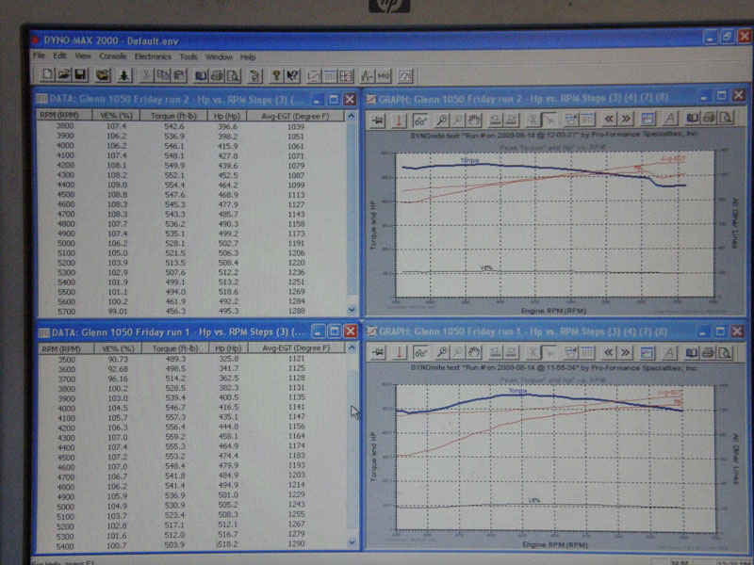Click the yellow question mark Help icon
This screenshot has width=754, height=565.
click(276, 75)
